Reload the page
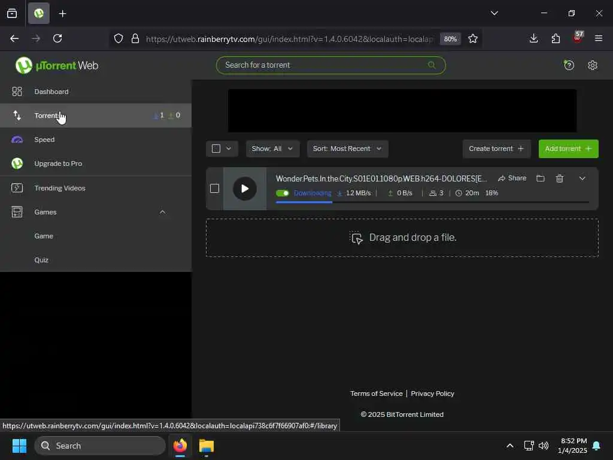Screen dimensions: 613x460 click(57, 38)
